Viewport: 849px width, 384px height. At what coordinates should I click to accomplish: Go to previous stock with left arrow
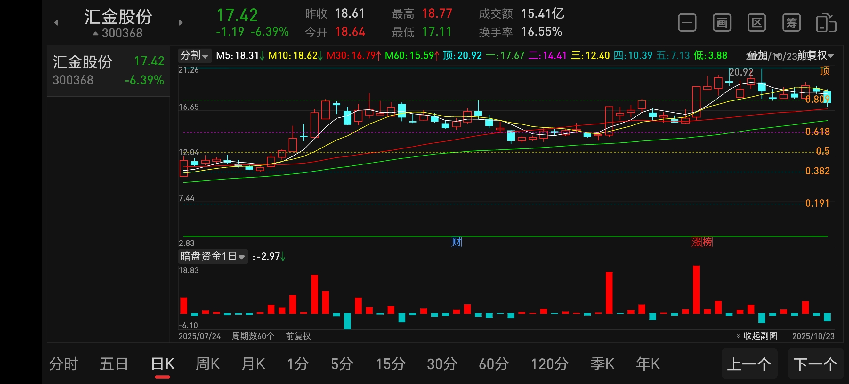[x=56, y=22]
